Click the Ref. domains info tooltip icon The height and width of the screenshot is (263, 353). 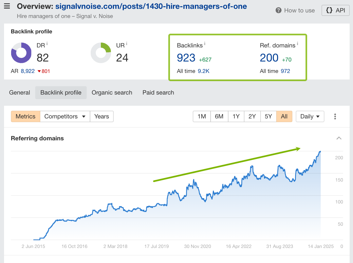coord(297,44)
